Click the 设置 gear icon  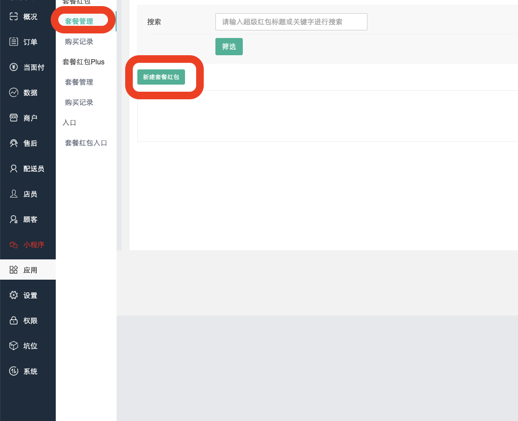tap(14, 295)
